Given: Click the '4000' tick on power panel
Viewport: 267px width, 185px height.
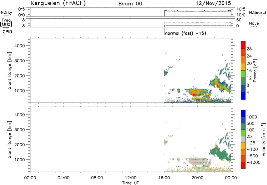Looking at the screenshot, I should coord(20,46).
